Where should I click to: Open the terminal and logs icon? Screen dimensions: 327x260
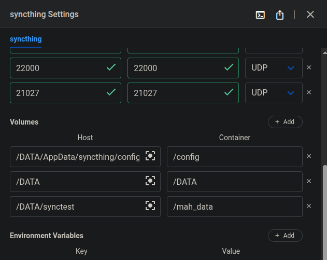click(260, 15)
